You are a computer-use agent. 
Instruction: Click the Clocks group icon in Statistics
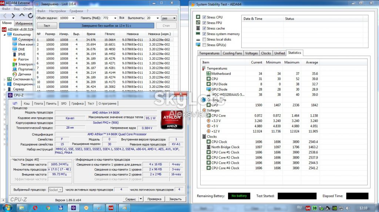(x=204, y=136)
